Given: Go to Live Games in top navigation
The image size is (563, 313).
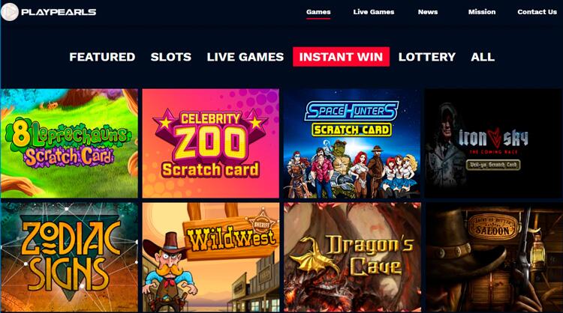Looking at the screenshot, I should (x=373, y=12).
